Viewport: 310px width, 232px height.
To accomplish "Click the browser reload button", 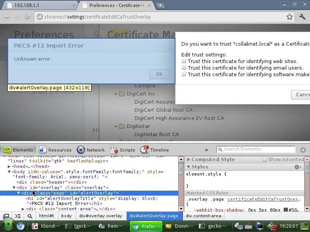I will [x=27, y=17].
